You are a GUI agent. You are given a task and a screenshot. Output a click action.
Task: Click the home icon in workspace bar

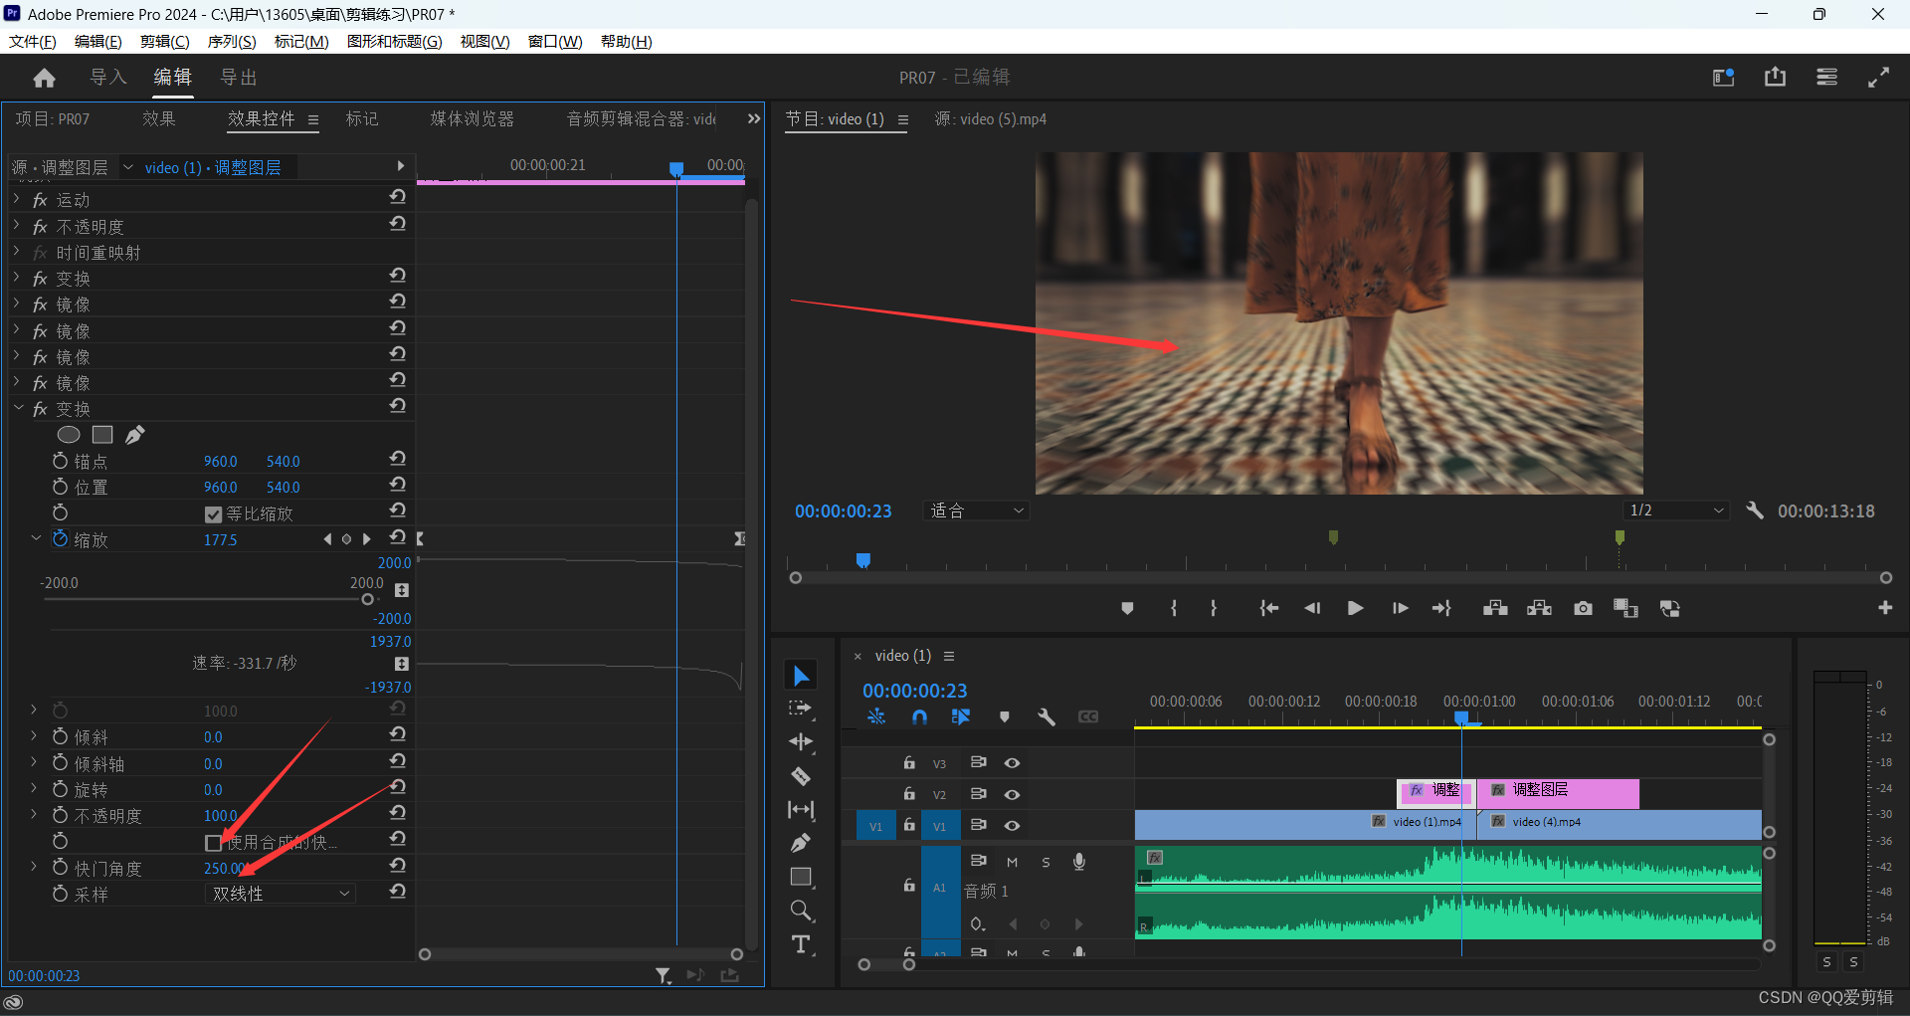(x=44, y=78)
